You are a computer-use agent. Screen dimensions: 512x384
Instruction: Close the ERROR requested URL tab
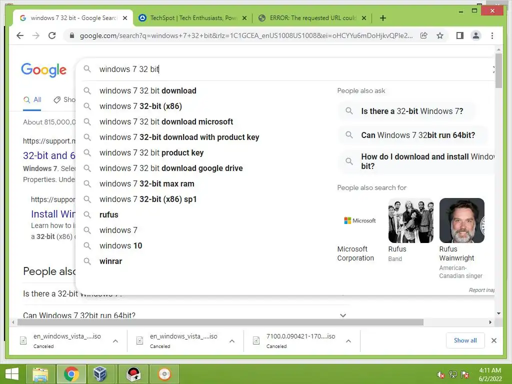tap(364, 18)
